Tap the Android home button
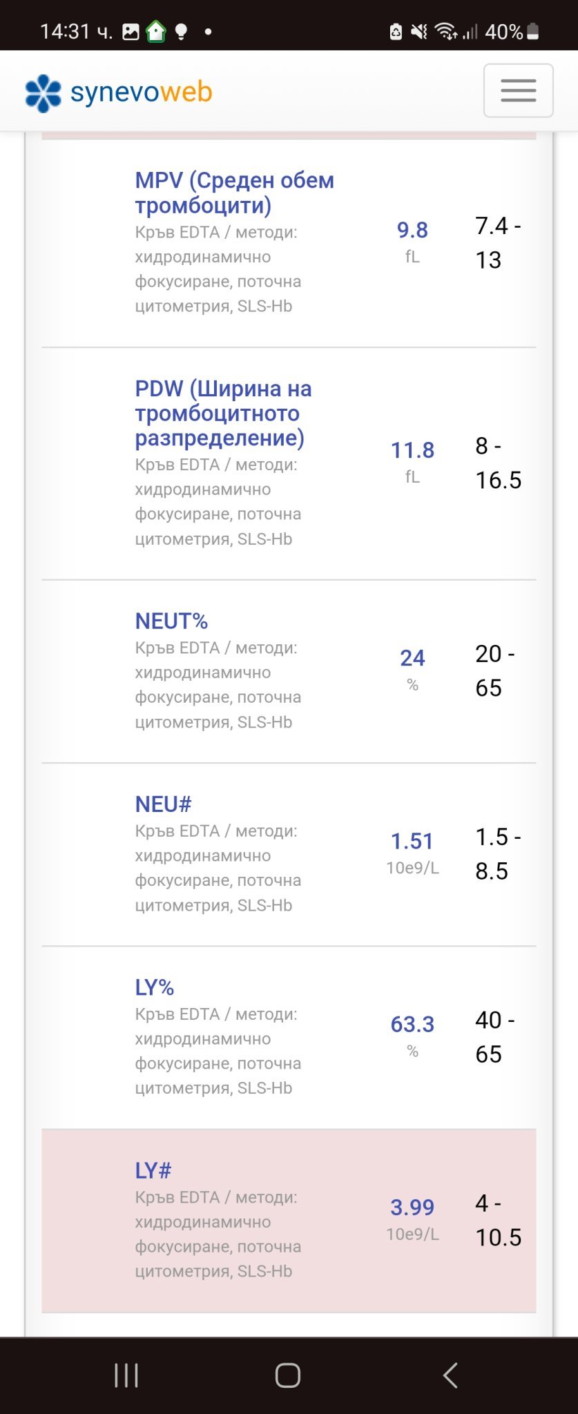The image size is (578, 1414). 288,1375
